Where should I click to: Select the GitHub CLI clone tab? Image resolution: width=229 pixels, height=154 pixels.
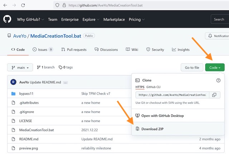[x=153, y=87]
